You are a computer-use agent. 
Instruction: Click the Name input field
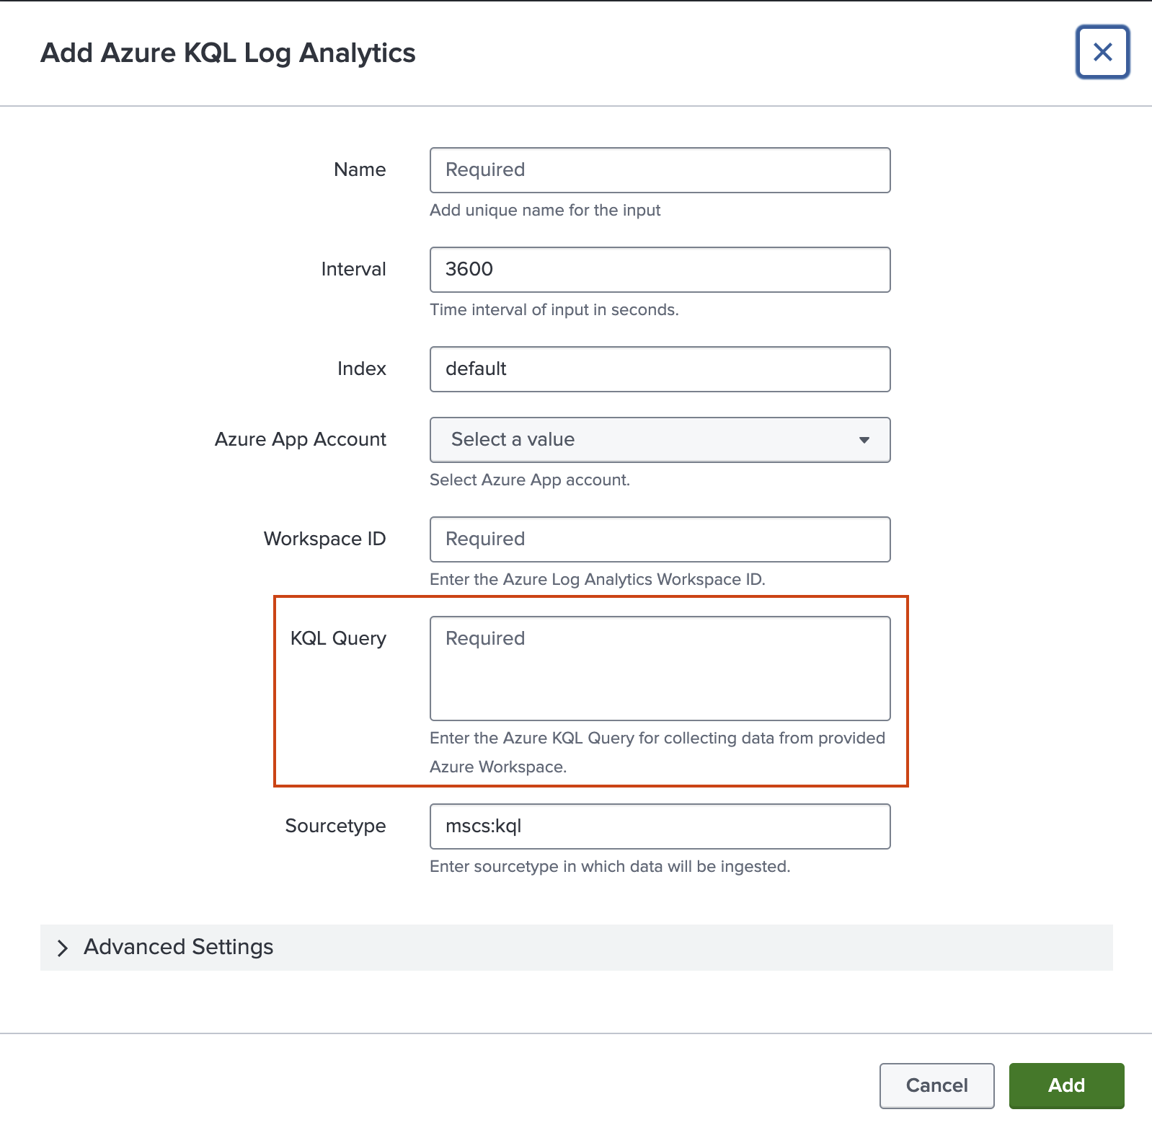659,170
